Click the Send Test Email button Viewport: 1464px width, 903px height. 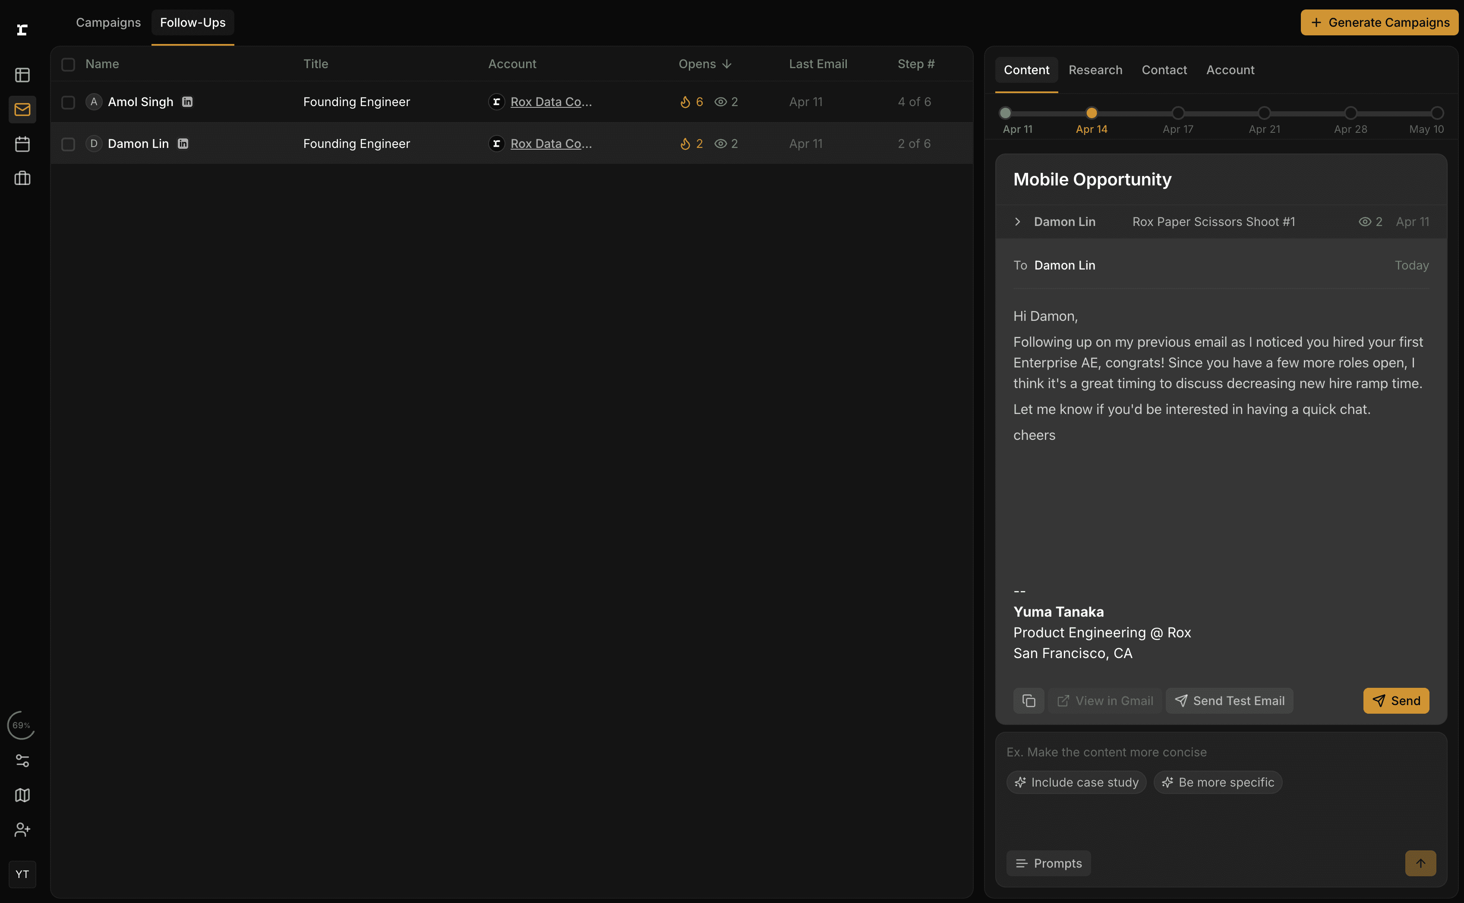click(x=1230, y=701)
